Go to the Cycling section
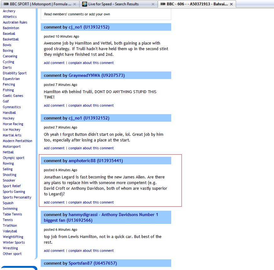The image size is (274, 270). click(x=8, y=62)
